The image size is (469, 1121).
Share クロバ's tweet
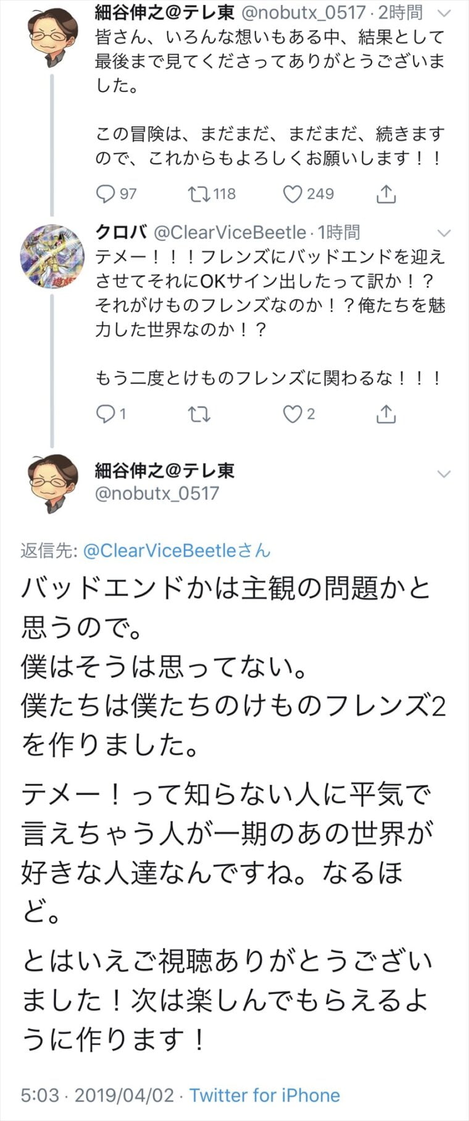[x=386, y=414]
